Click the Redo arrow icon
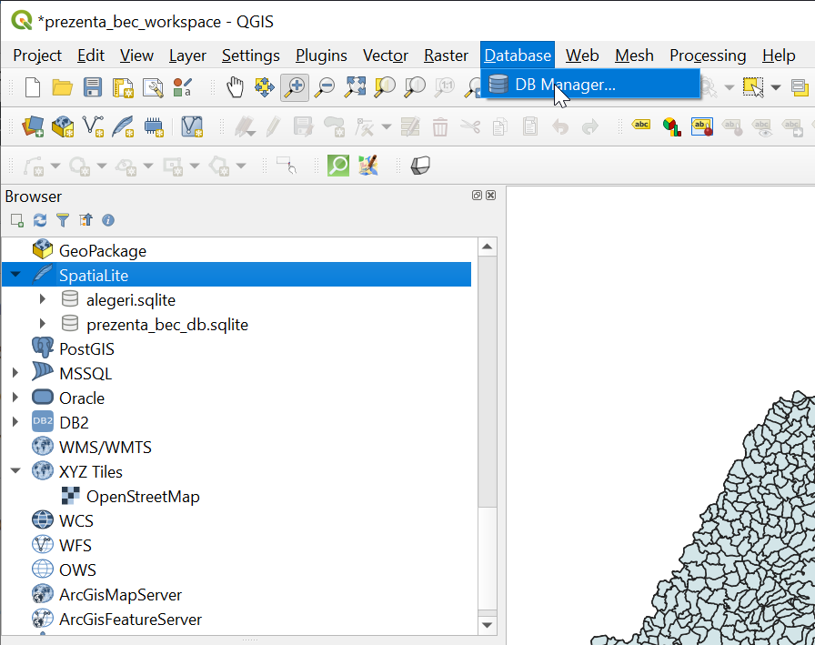The width and height of the screenshot is (815, 645). (590, 126)
